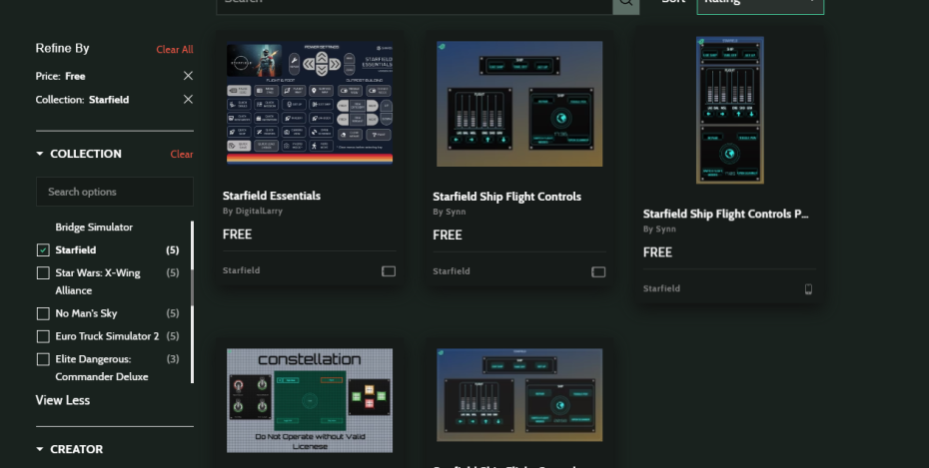
Task: Open the portrait Ship Flight Controls thumbnail
Action: (x=730, y=110)
